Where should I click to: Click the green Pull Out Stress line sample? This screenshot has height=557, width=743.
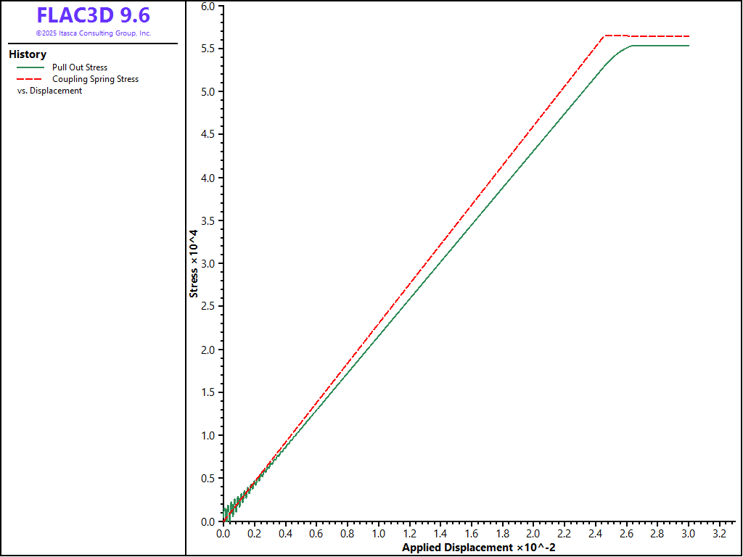[x=30, y=67]
